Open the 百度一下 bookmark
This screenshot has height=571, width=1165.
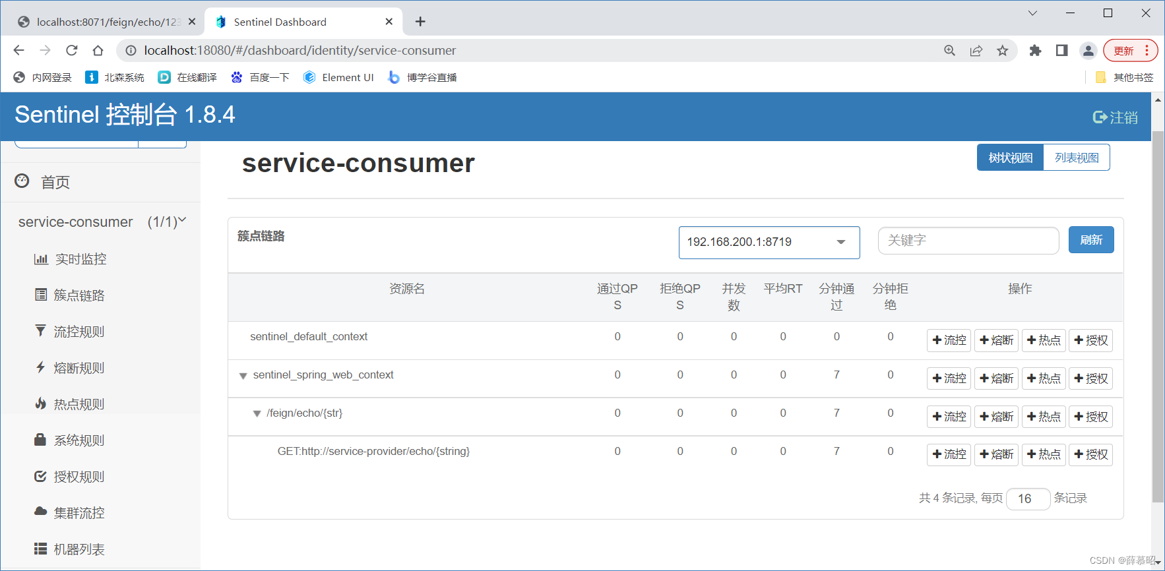click(260, 77)
